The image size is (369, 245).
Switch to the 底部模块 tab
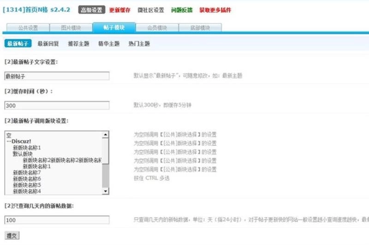pyautogui.click(x=200, y=28)
